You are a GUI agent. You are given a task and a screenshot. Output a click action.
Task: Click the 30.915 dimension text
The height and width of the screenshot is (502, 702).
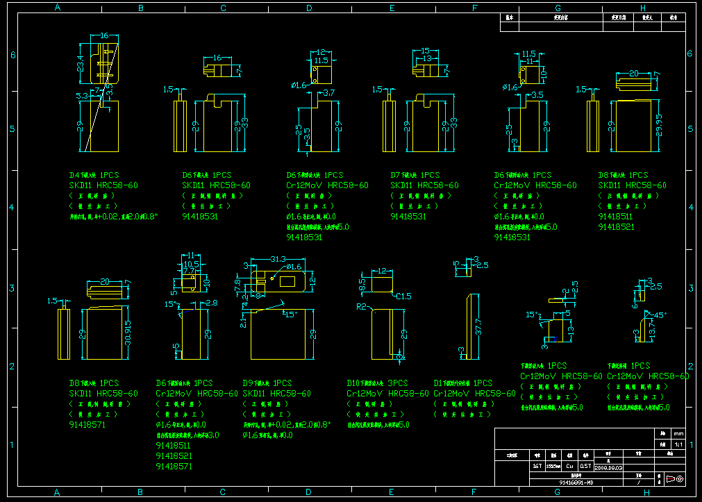click(x=128, y=333)
